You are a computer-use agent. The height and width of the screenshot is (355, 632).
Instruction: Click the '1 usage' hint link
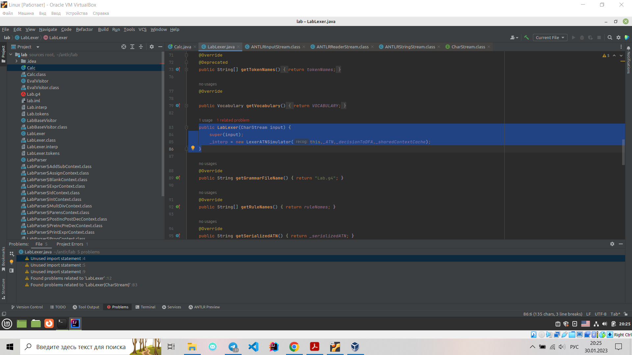tap(206, 120)
